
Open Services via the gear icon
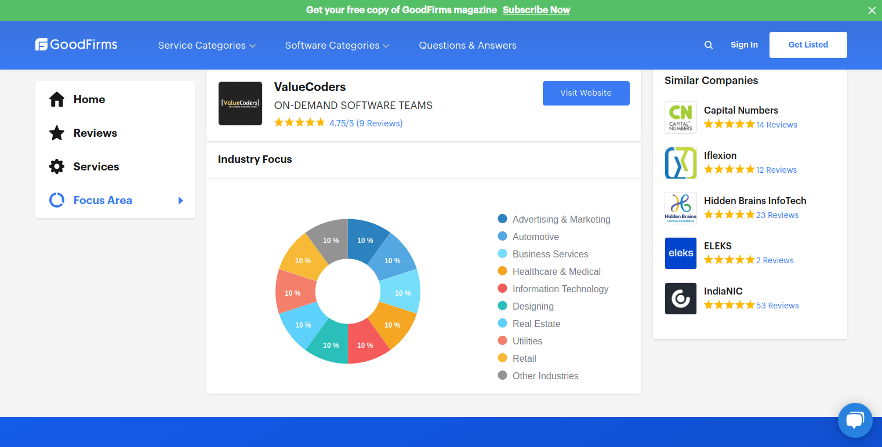[x=57, y=166]
